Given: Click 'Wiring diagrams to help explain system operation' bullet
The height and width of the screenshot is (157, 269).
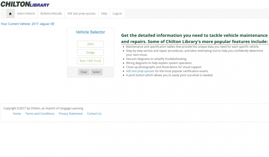Looking at the screenshot, I should click(x=159, y=63).
